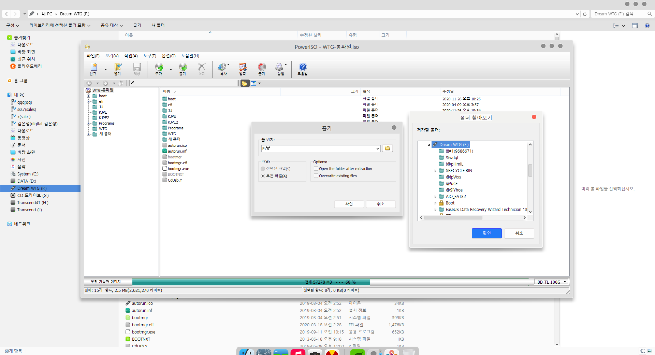Check Overwrite existing files
655x355 pixels.
click(316, 176)
